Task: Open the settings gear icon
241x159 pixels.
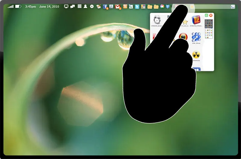Action: (92, 6)
